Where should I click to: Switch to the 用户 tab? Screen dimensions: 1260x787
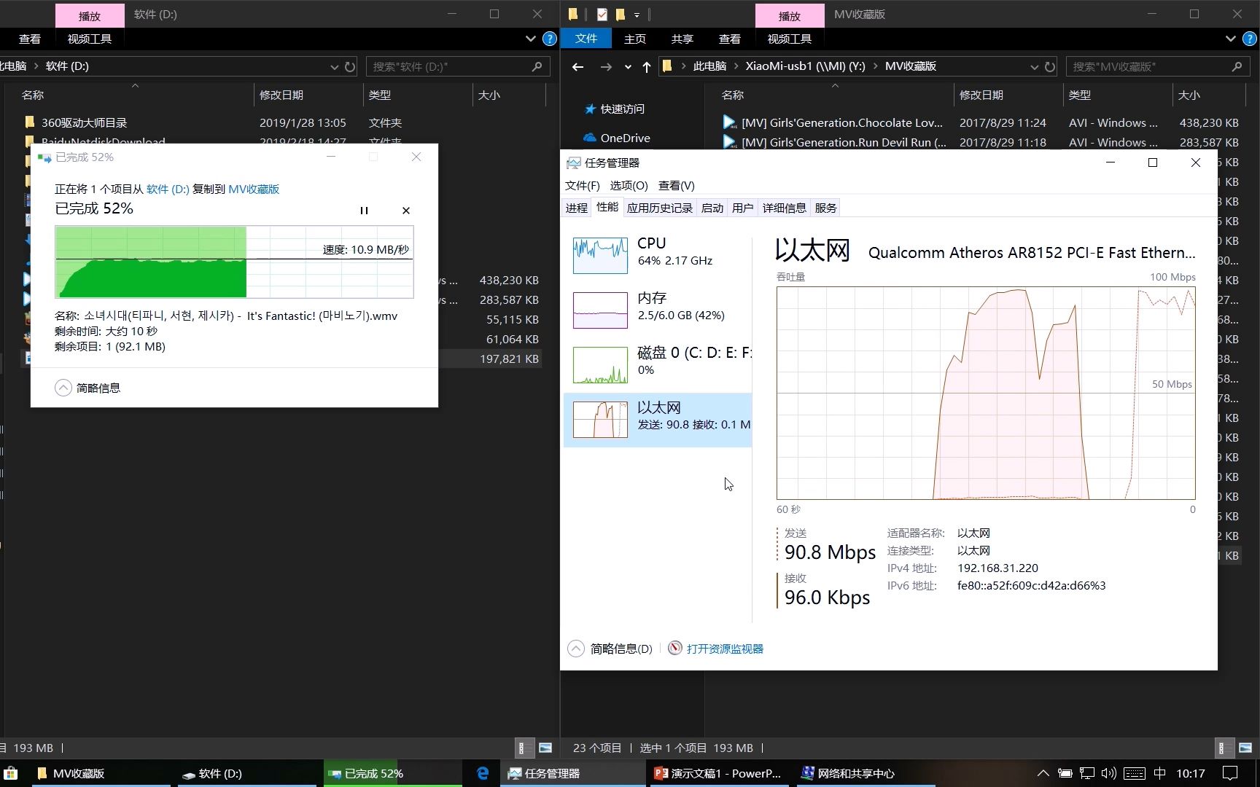tap(742, 208)
